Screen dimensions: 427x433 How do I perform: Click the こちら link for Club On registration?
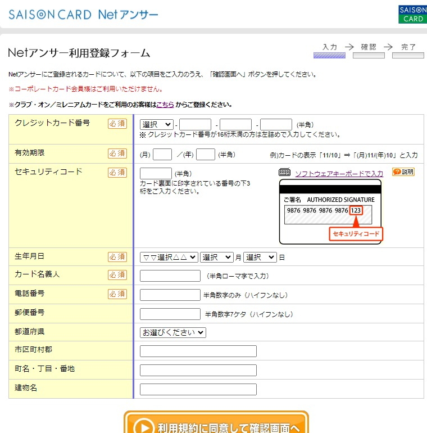click(165, 105)
